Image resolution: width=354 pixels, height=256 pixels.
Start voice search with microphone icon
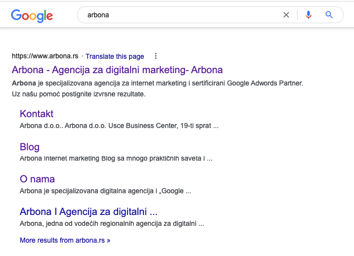pyautogui.click(x=309, y=15)
